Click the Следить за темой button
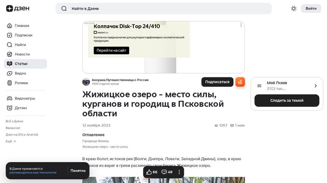The height and width of the screenshot is (183, 327). pyautogui.click(x=287, y=101)
